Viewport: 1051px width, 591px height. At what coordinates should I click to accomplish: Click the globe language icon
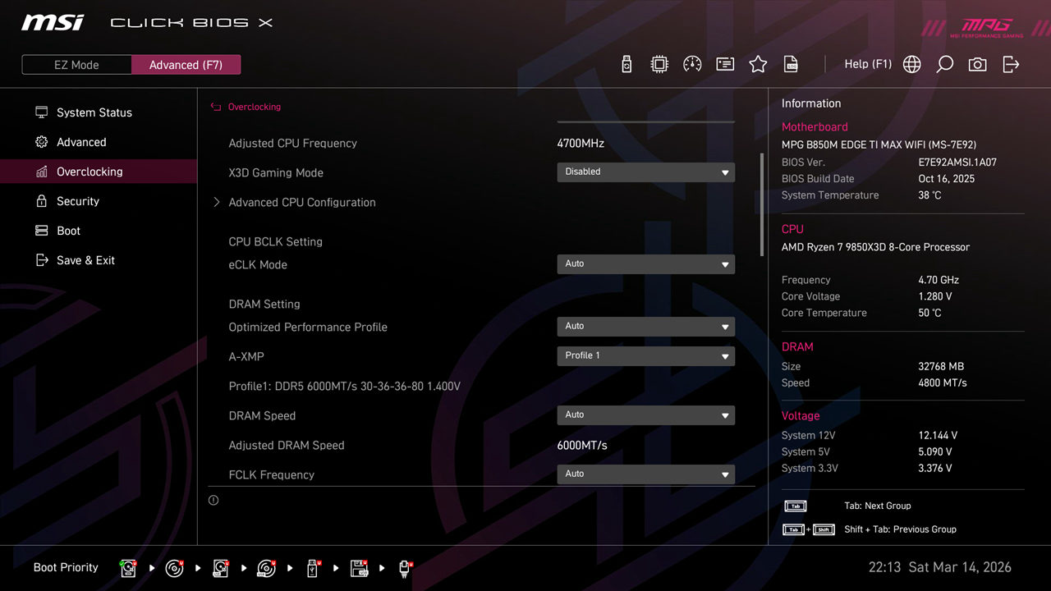[911, 64]
